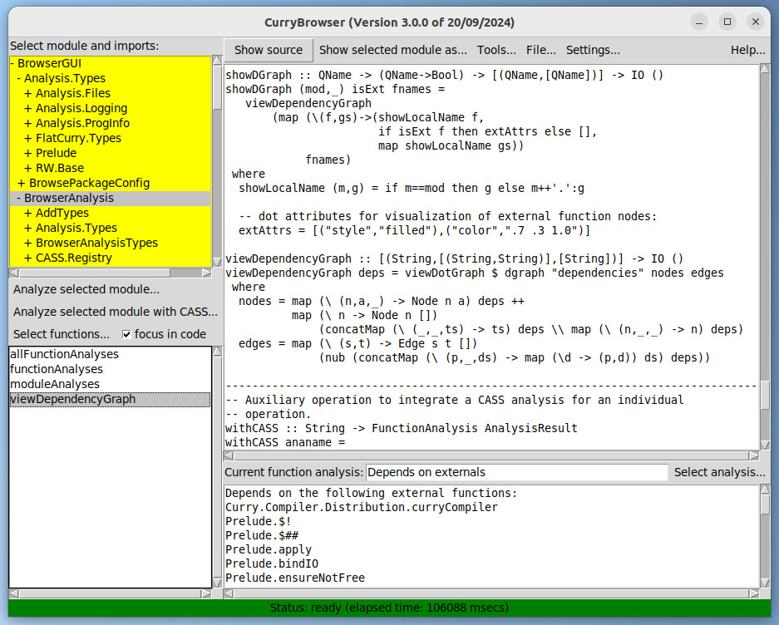
Task: Select allFunctionAnalyses in function list
Action: pyautogui.click(x=64, y=354)
